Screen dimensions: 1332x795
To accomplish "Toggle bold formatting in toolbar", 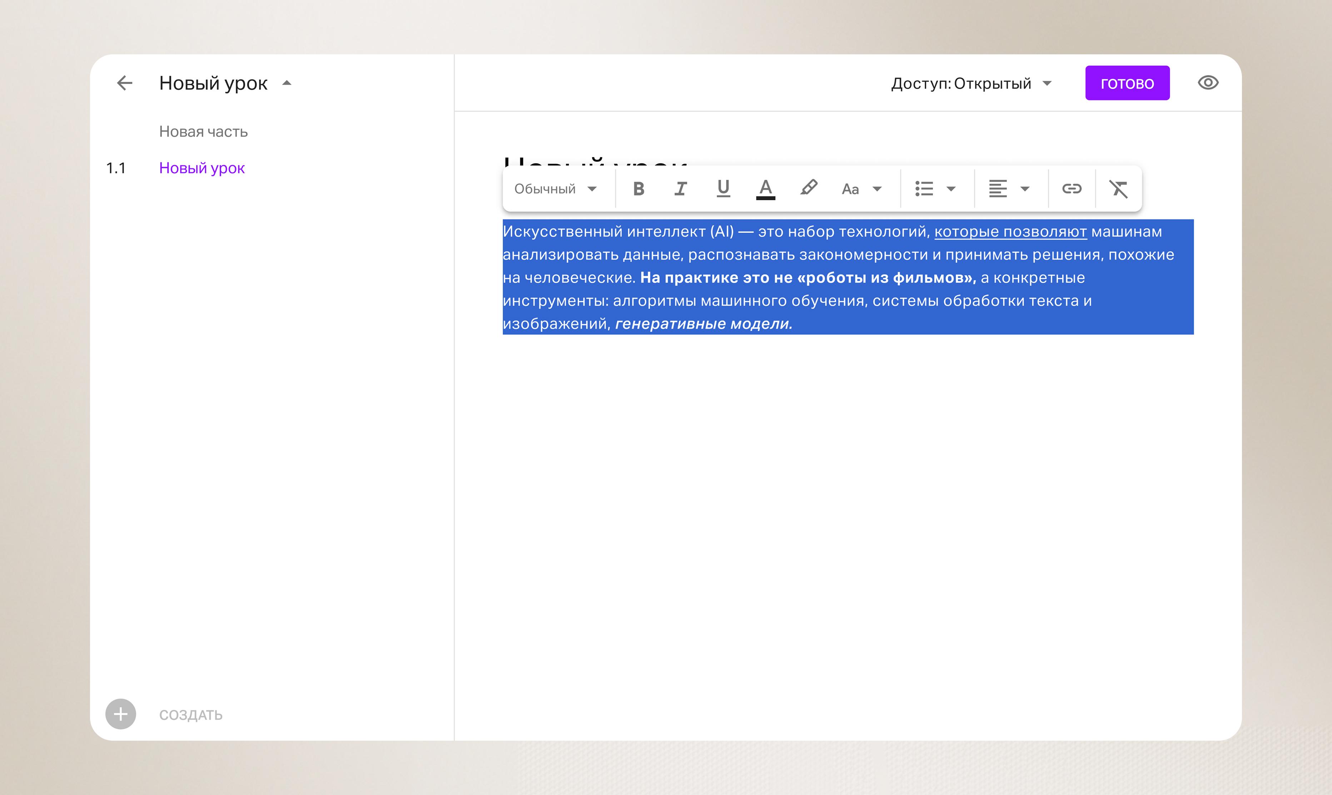I will tap(638, 189).
